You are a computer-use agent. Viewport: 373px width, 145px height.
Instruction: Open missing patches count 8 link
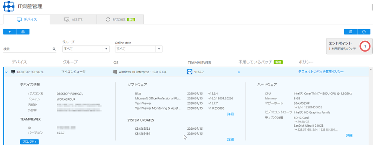pos(239,72)
